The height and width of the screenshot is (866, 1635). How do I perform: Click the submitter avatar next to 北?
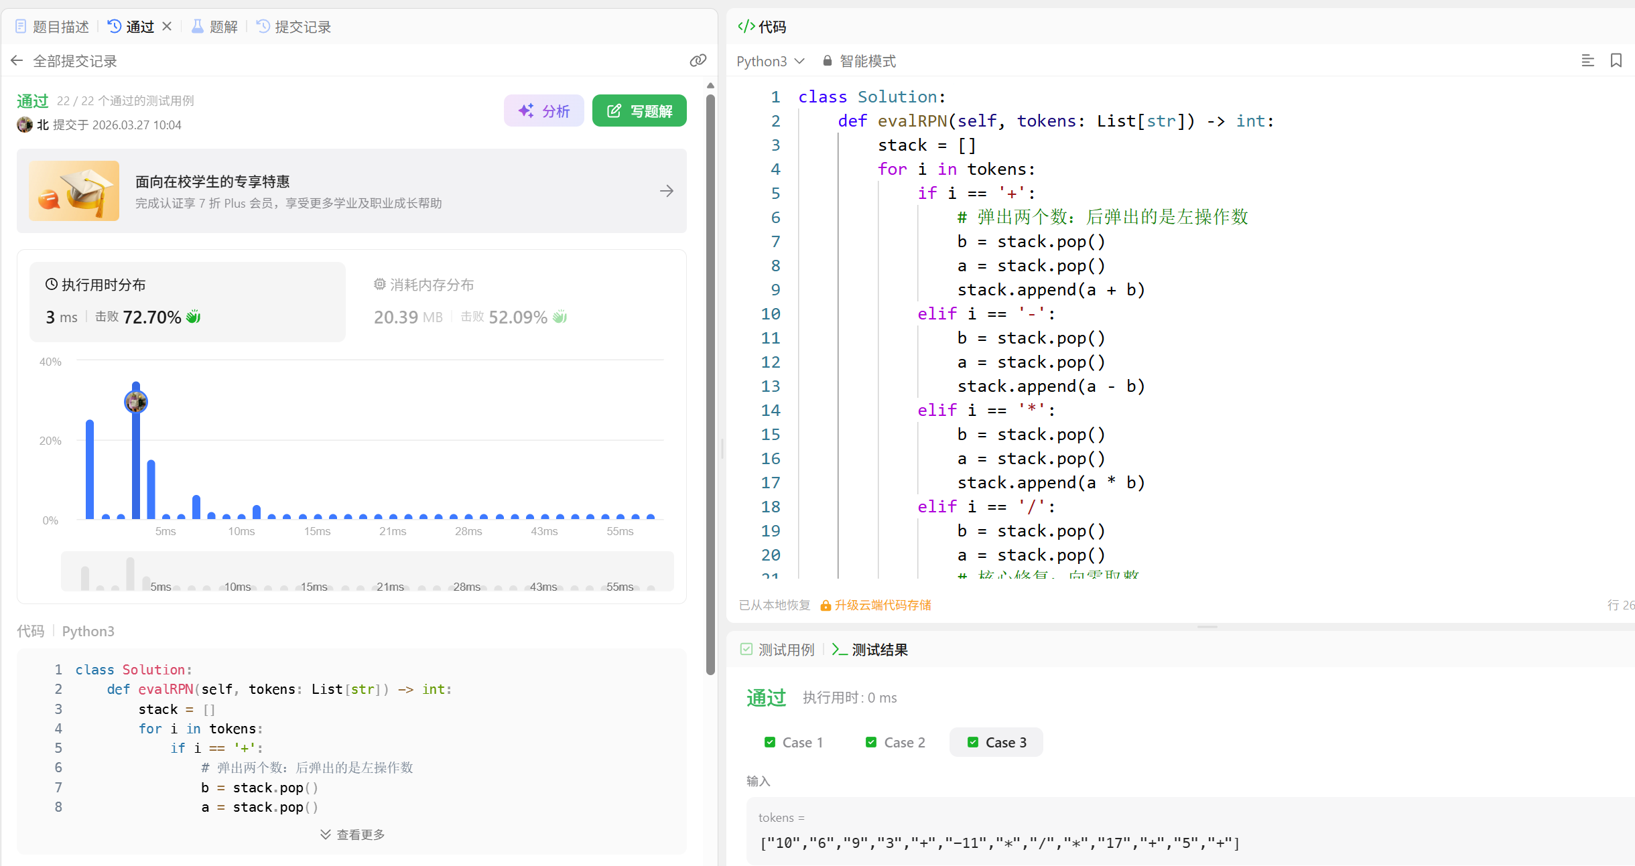25,125
